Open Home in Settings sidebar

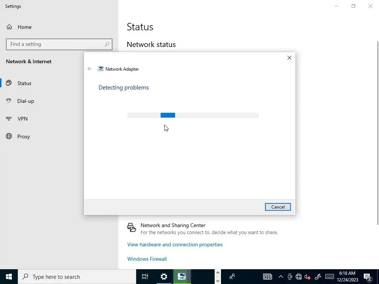coord(24,27)
